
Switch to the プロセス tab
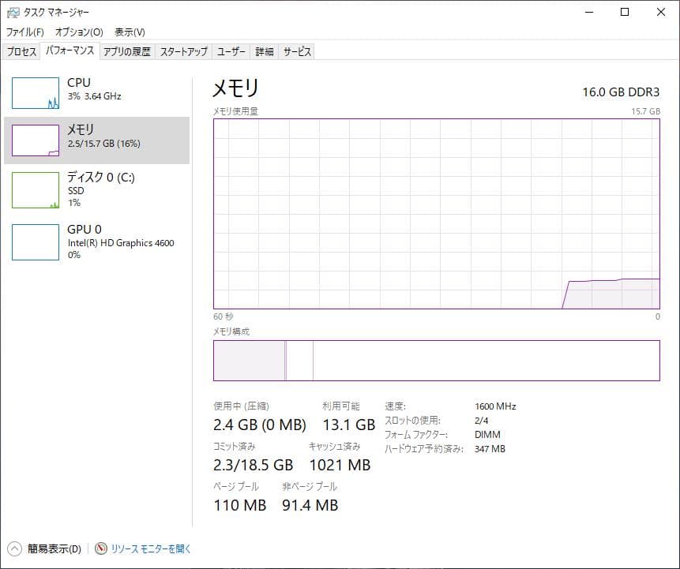(x=21, y=51)
